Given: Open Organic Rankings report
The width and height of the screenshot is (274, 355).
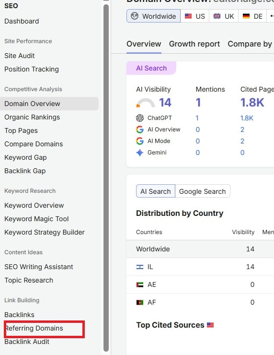Looking at the screenshot, I should (32, 117).
